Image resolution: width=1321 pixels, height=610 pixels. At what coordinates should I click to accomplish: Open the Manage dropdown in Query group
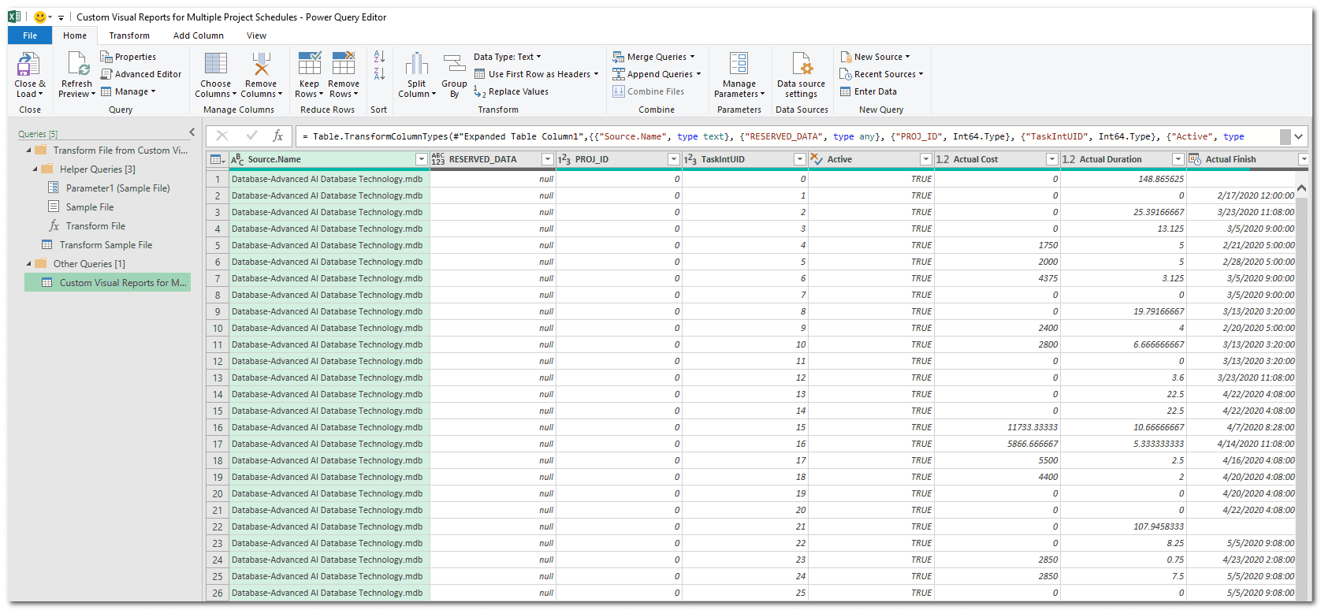pyautogui.click(x=128, y=91)
